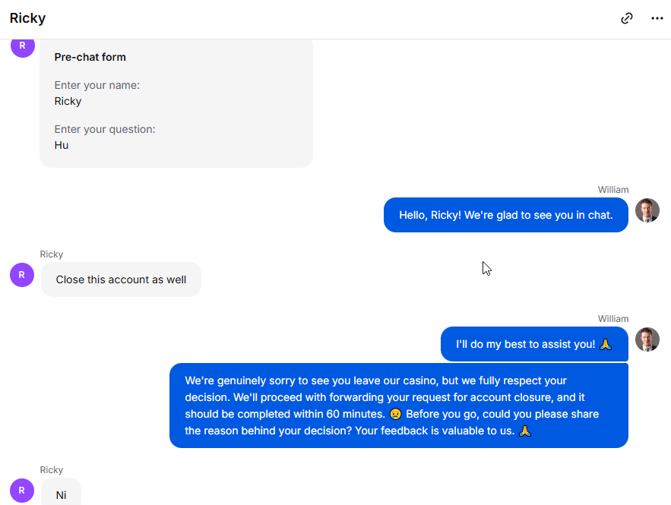
Task: Click Ricky's purple avatar beside 'Ni' message
Action: click(22, 491)
